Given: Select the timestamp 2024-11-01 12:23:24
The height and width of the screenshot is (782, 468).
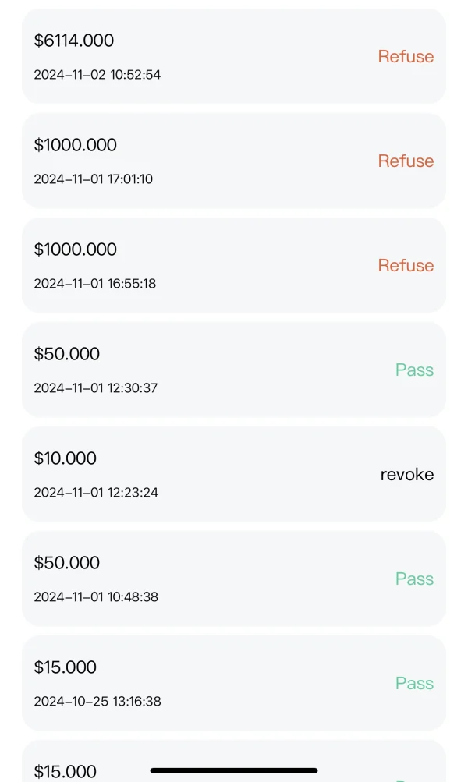Looking at the screenshot, I should (x=96, y=493).
